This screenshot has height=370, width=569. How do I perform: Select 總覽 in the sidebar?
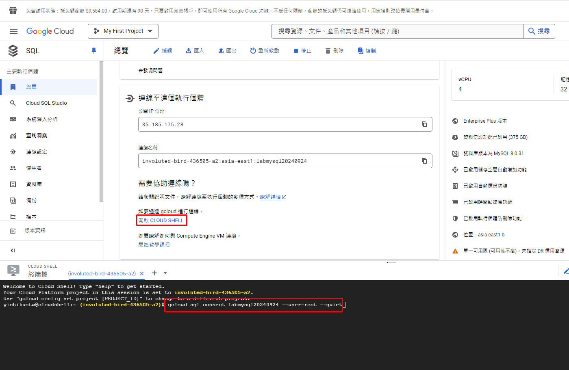point(49,87)
